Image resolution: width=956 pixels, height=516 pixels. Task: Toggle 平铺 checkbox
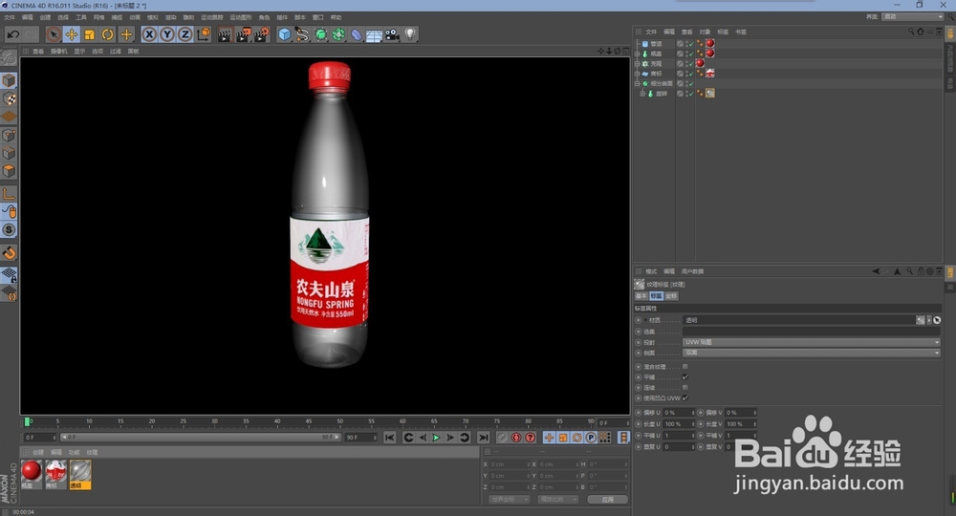tap(685, 377)
